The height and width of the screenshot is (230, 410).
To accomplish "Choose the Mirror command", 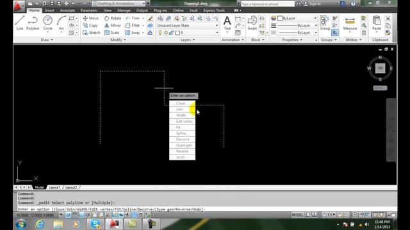I will pyautogui.click(x=113, y=26).
